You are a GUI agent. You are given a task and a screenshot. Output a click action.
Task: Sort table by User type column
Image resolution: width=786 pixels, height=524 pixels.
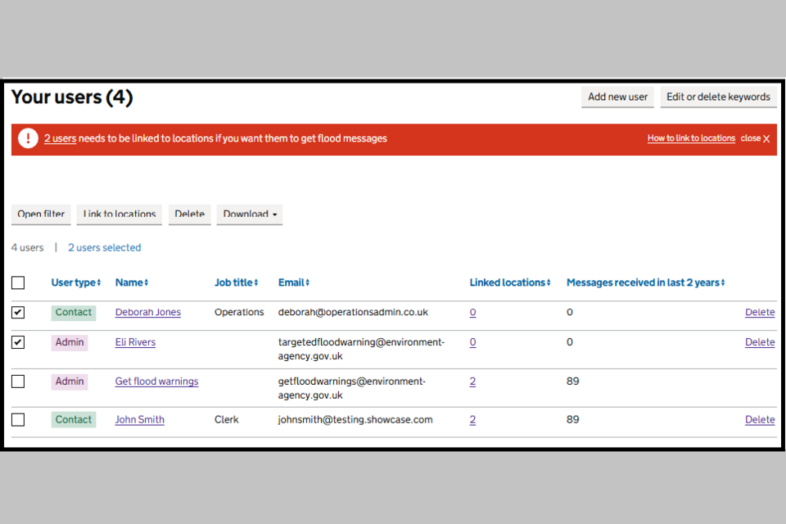click(x=75, y=282)
